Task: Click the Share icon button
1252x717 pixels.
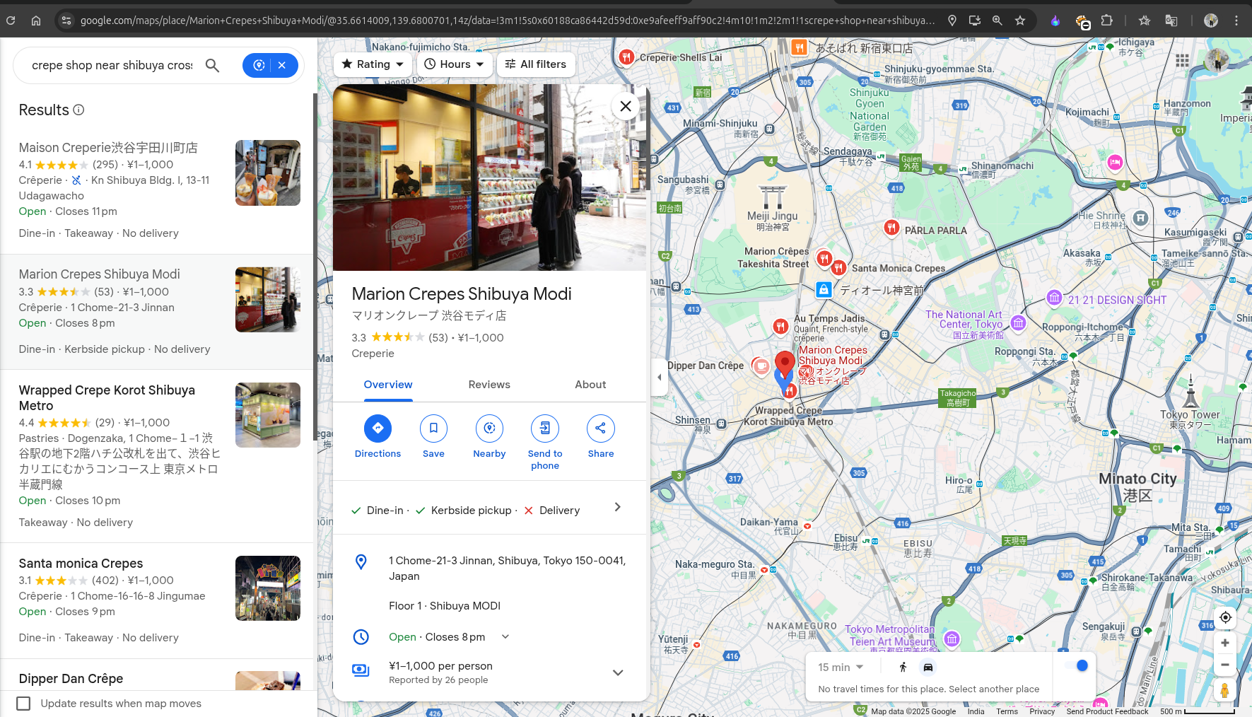Action: [600, 428]
